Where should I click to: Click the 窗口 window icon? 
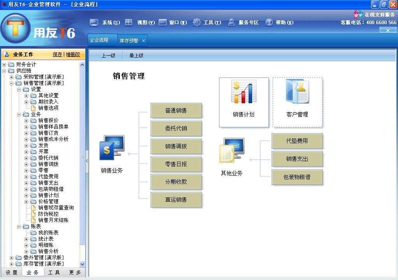pos(163,22)
